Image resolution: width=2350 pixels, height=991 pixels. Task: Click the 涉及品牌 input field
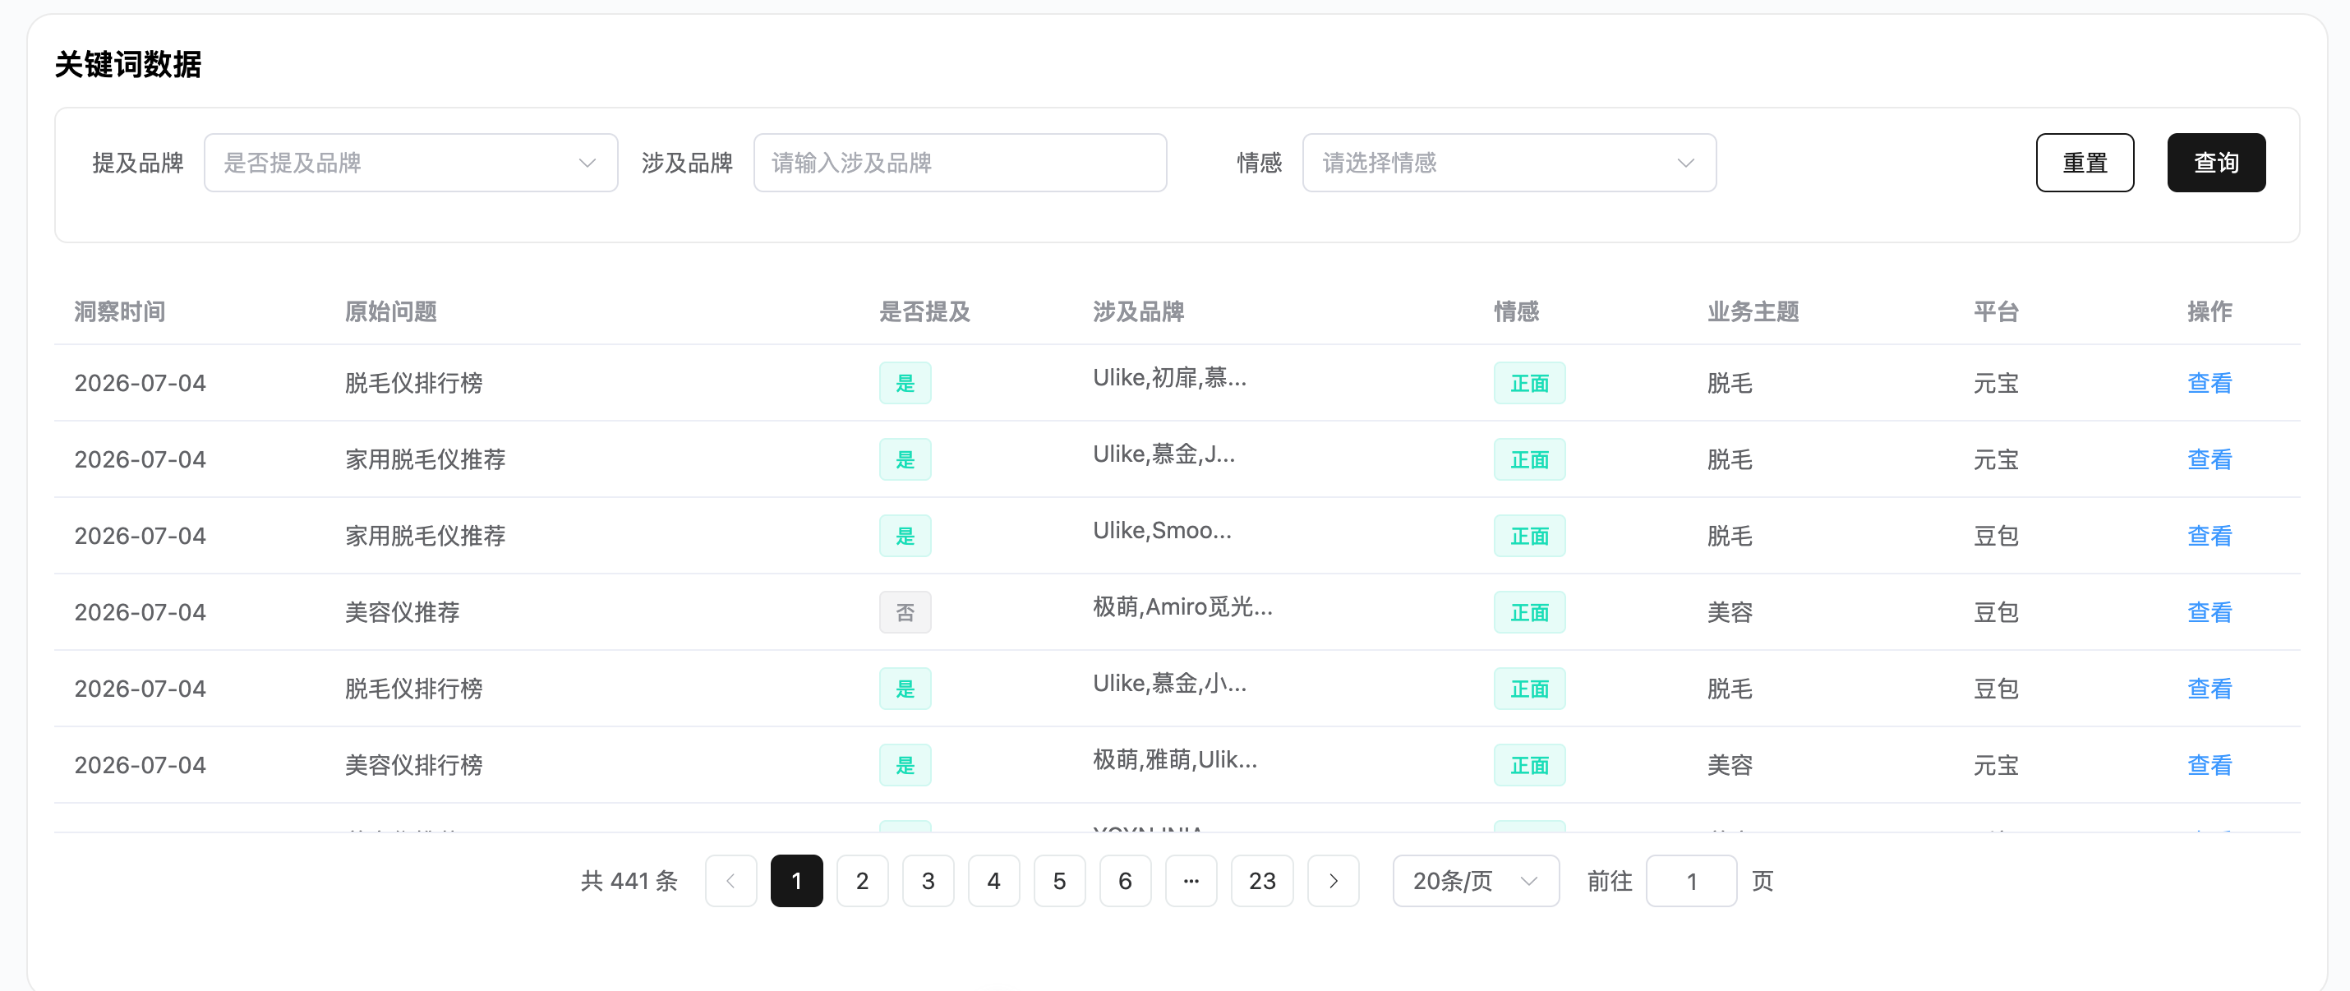click(x=960, y=164)
